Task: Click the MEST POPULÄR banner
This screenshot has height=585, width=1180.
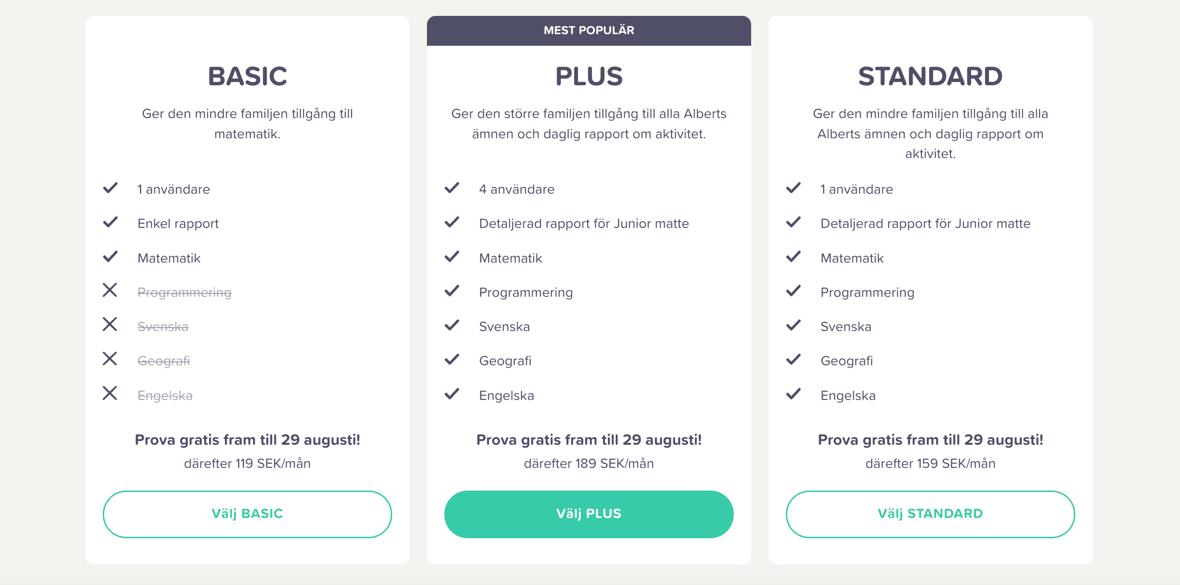Action: coord(589,30)
